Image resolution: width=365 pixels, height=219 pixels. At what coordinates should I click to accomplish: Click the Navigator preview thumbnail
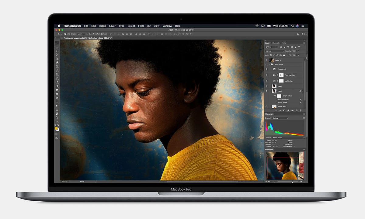click(285, 165)
